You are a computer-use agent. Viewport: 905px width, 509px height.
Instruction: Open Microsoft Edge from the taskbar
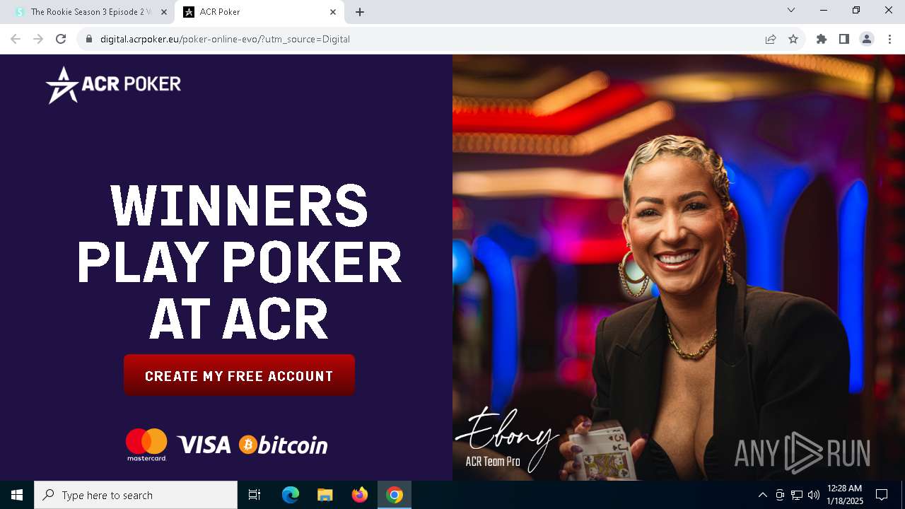(291, 495)
